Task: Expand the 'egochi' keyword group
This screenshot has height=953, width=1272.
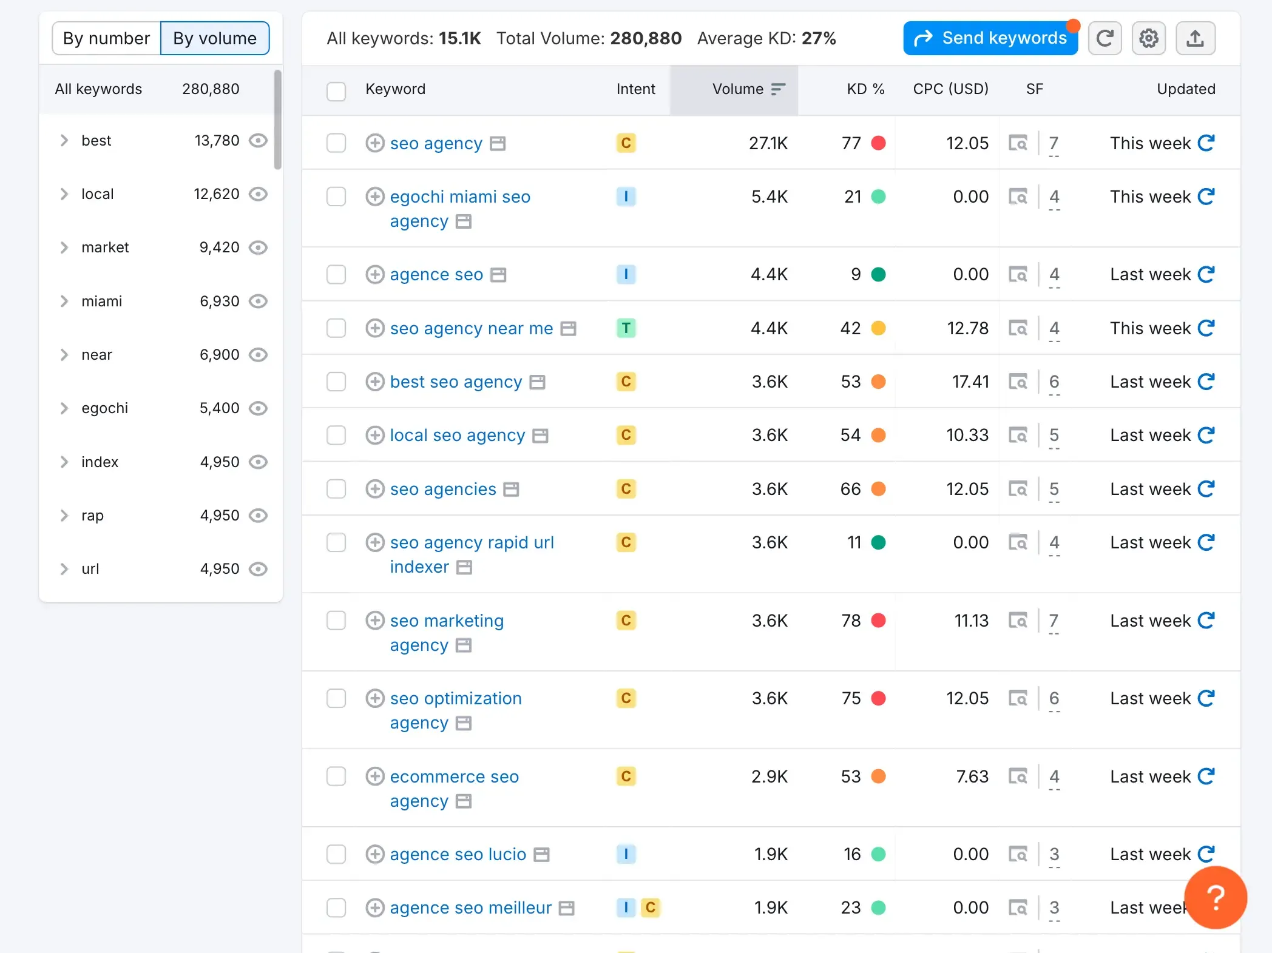Action: tap(64, 408)
